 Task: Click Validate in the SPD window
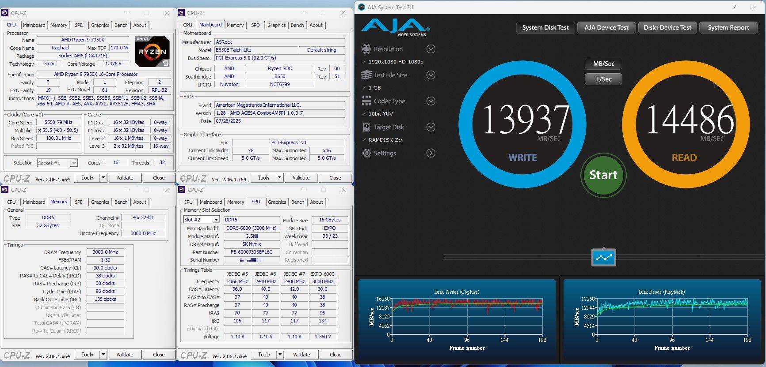tap(301, 355)
